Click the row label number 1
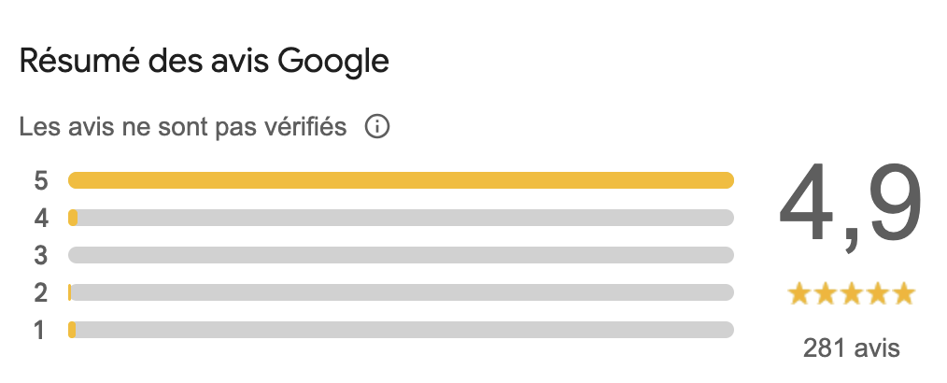 (40, 331)
